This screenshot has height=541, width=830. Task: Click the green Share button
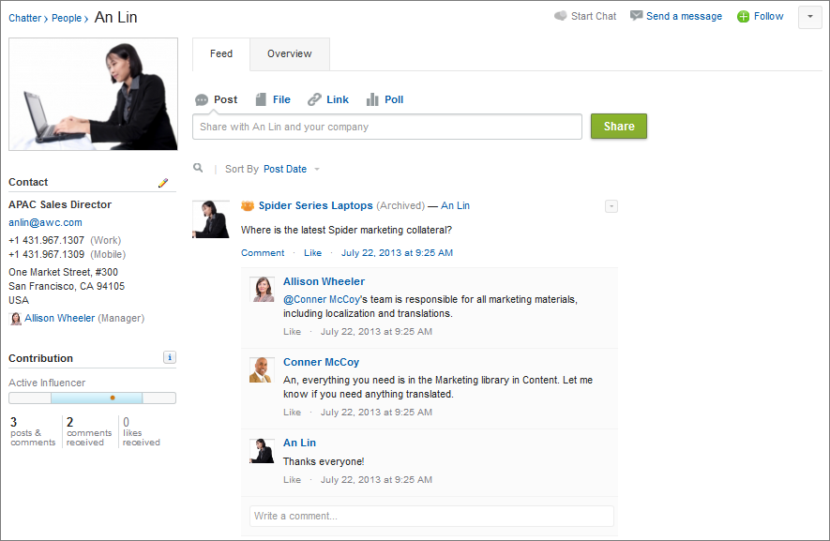(619, 126)
